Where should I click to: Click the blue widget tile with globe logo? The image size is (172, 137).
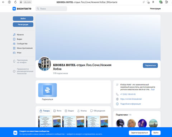pyautogui.click(x=47, y=90)
